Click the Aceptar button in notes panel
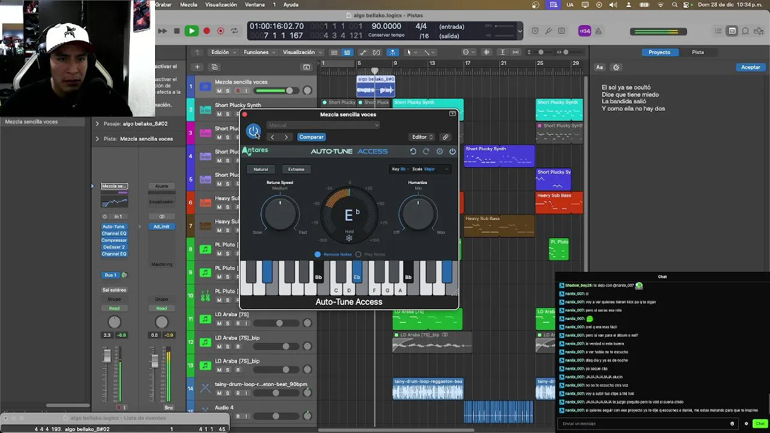770x433 pixels. point(750,67)
